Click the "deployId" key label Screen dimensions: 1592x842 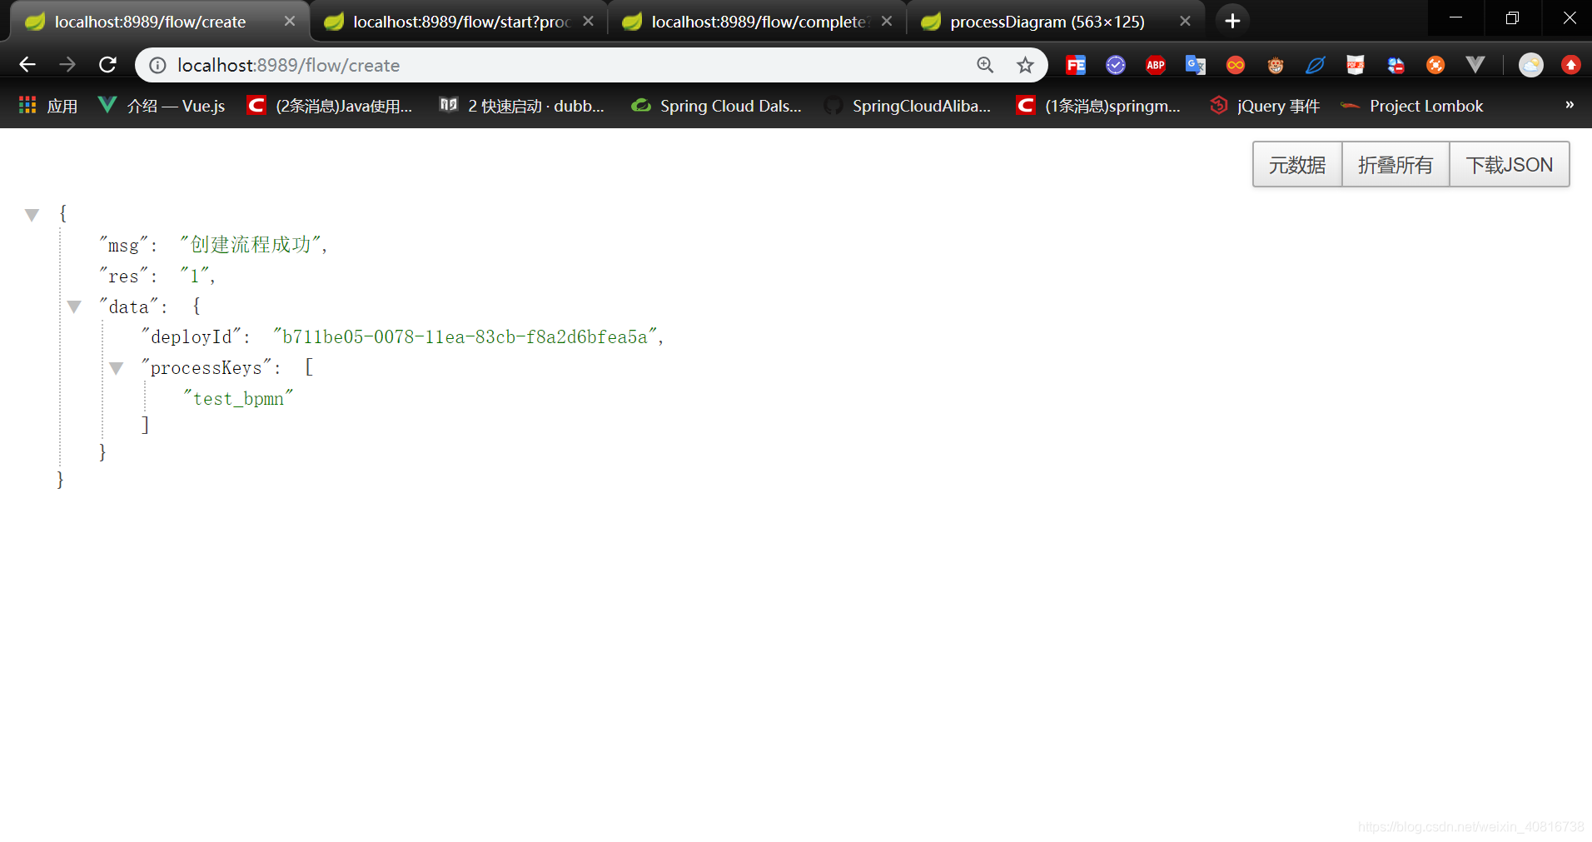191,336
